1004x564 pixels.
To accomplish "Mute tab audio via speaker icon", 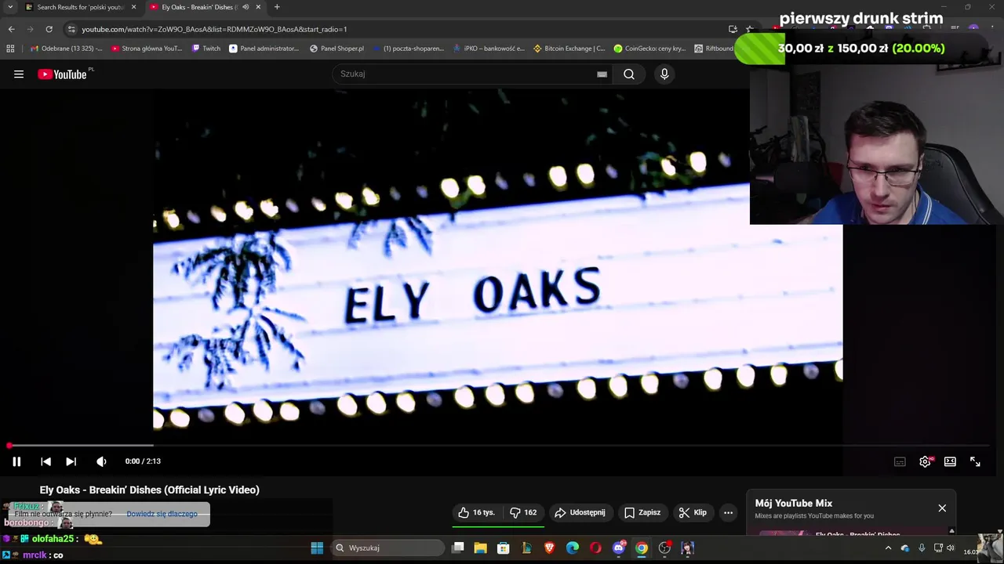I will click(x=245, y=7).
